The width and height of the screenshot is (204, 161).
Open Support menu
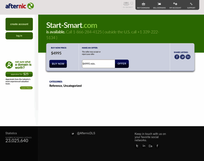coord(191,5)
